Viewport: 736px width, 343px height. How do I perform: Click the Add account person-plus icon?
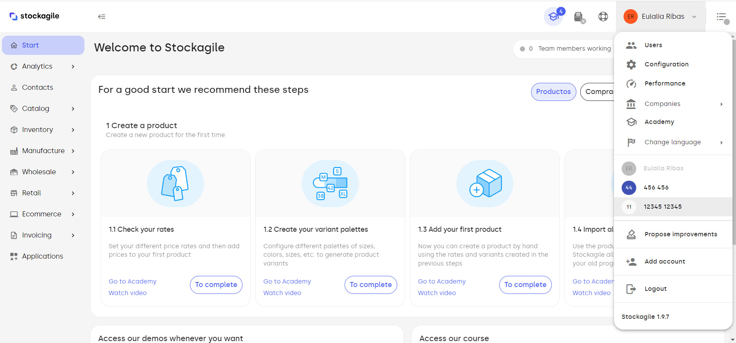tap(631, 262)
